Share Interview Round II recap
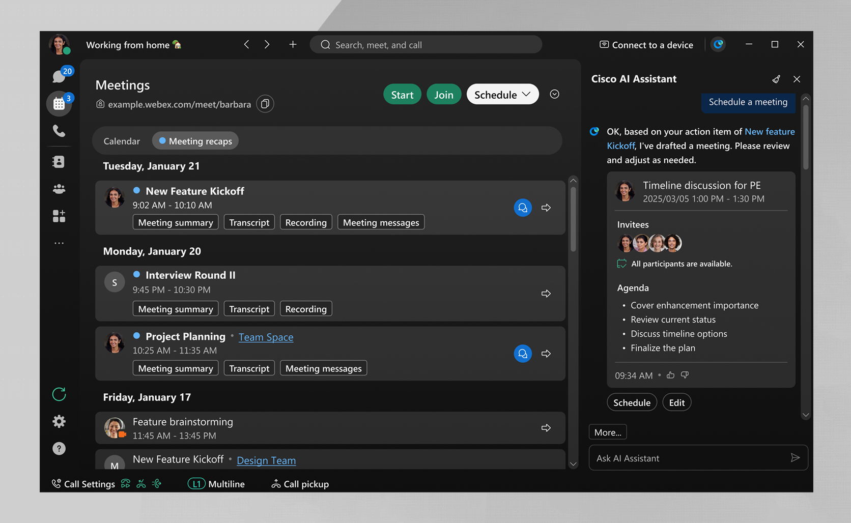Screen dimensions: 851x523 [546, 294]
